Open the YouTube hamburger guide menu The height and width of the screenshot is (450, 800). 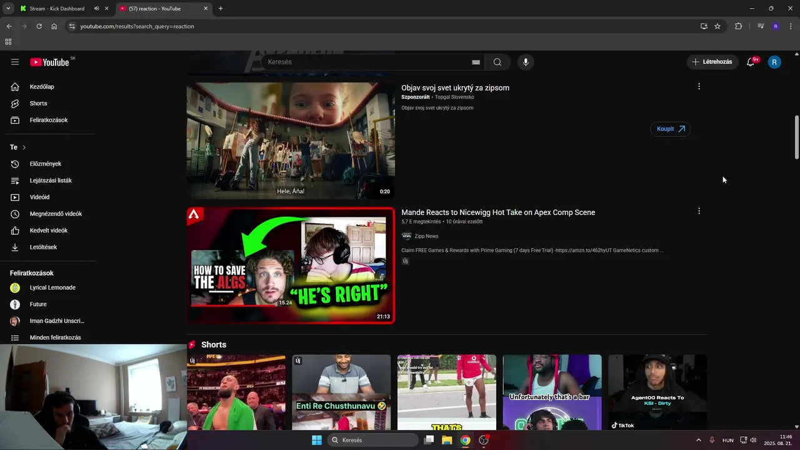pos(15,62)
